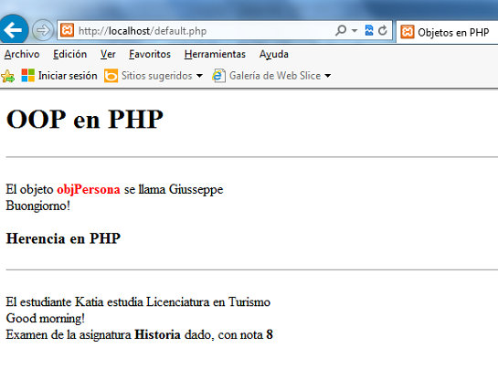This screenshot has width=498, height=369.
Task: Open the Favoritos menu
Action: (x=150, y=54)
